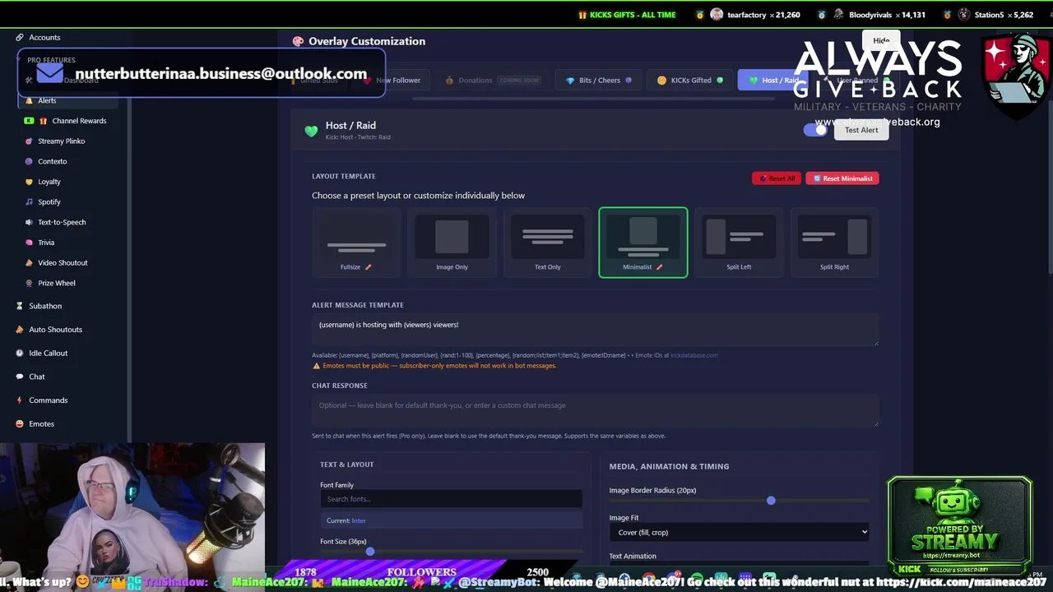Choose the Image Only layout template
This screenshot has width=1053, height=592.
(x=452, y=243)
